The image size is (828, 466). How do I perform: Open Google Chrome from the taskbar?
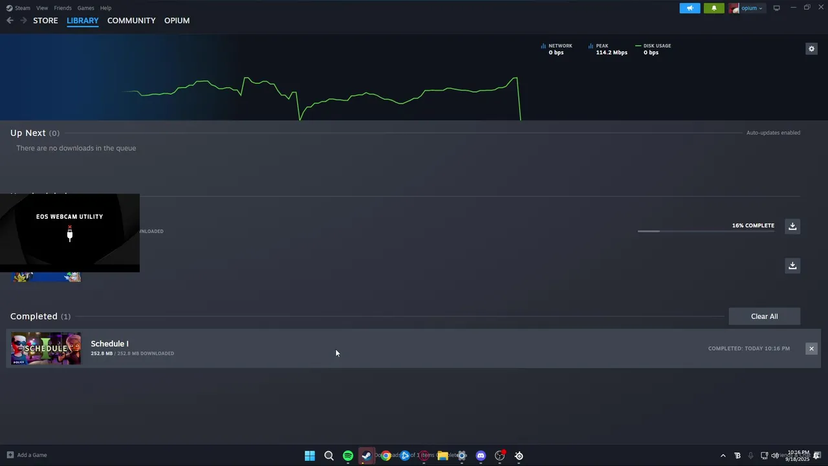pos(386,456)
